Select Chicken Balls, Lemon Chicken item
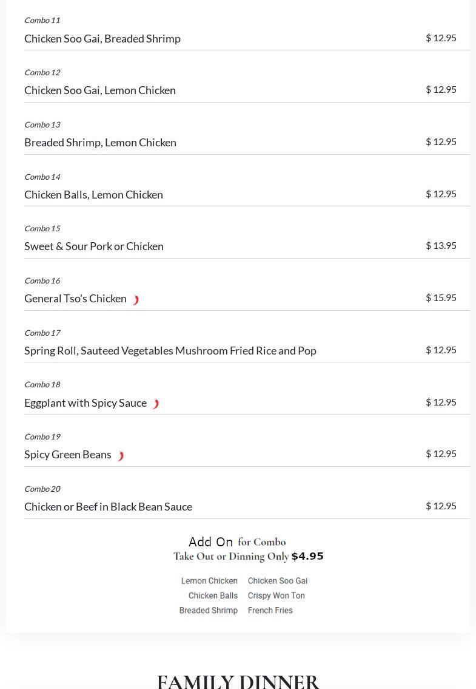Screen dimensions: 476x689 (93, 194)
